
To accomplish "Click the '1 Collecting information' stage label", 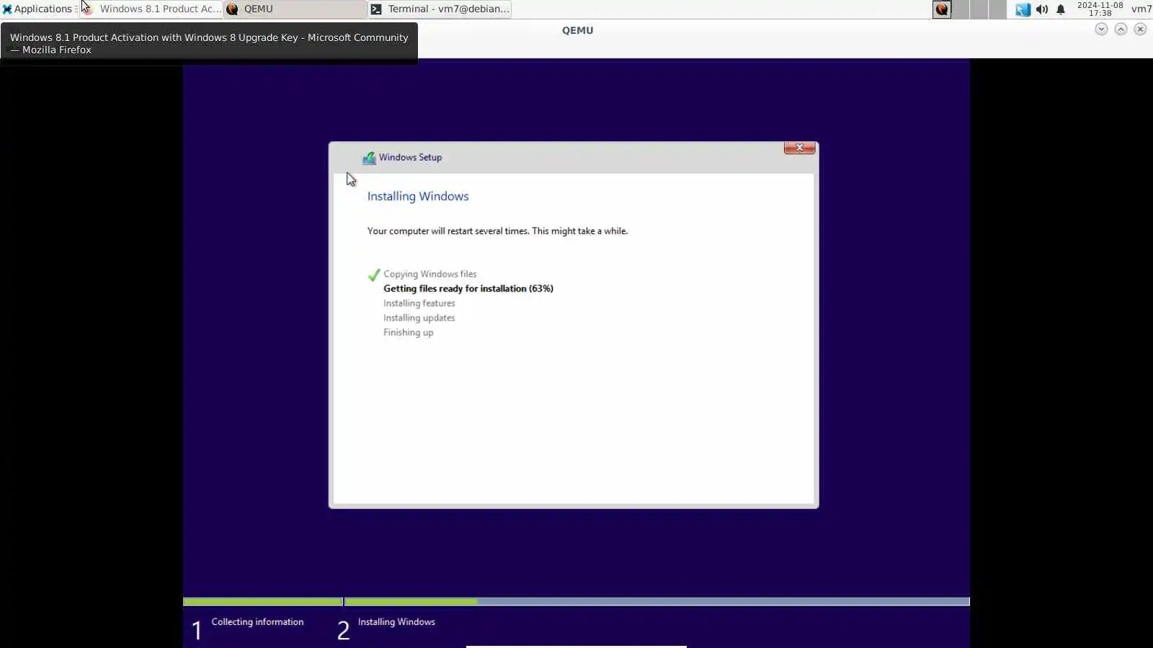I will tap(248, 629).
